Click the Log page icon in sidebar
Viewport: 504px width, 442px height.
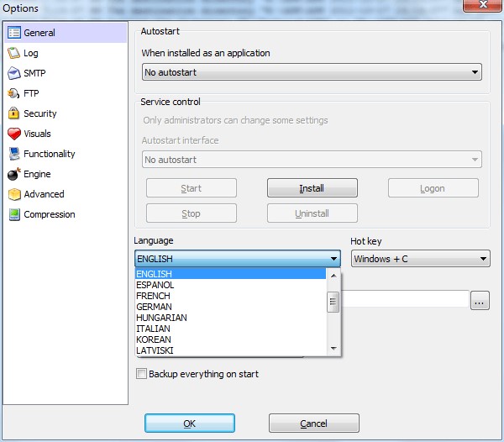(x=13, y=53)
